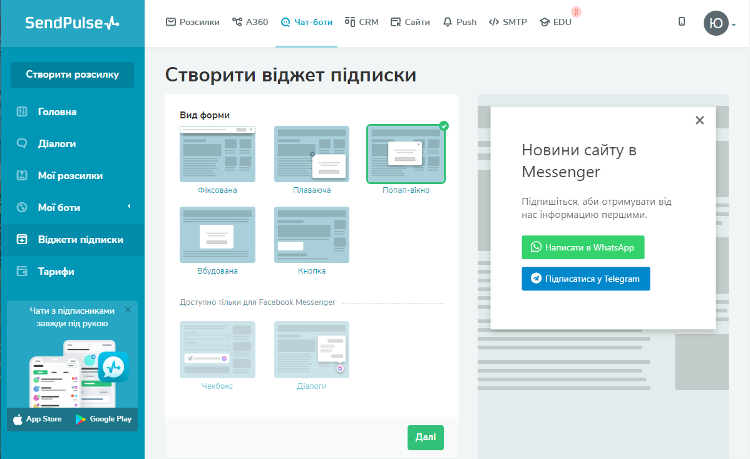Go to the Сайти tab
The image size is (750, 459).
pyautogui.click(x=411, y=22)
